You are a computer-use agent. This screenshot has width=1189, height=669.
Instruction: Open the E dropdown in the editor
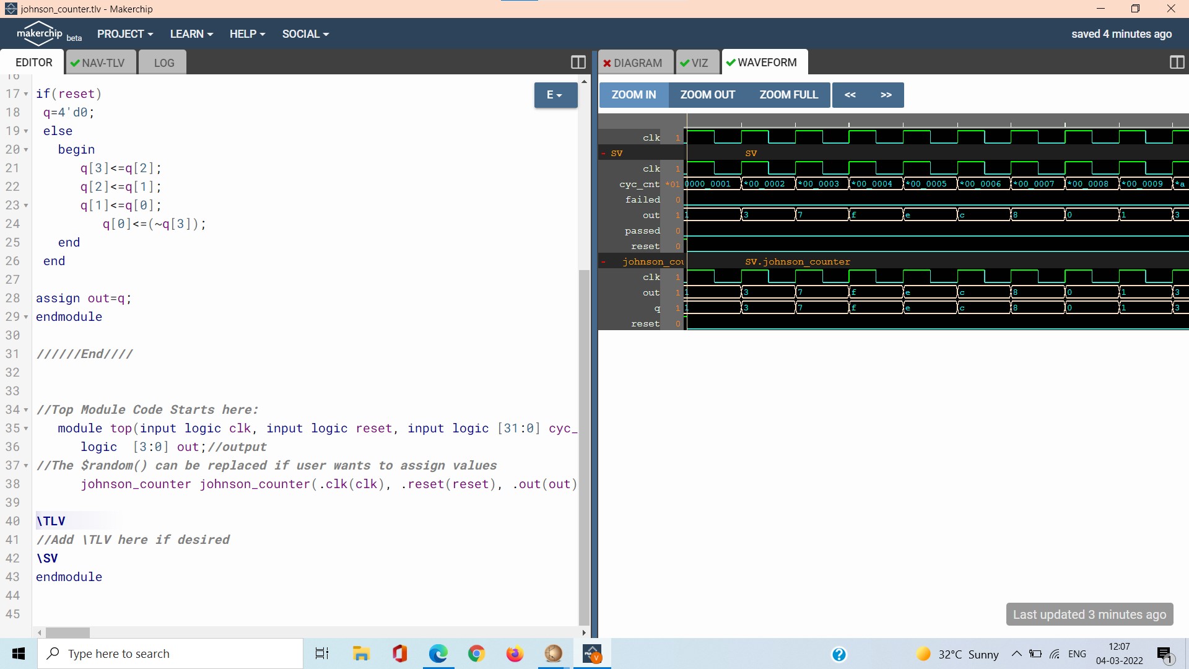coord(554,95)
